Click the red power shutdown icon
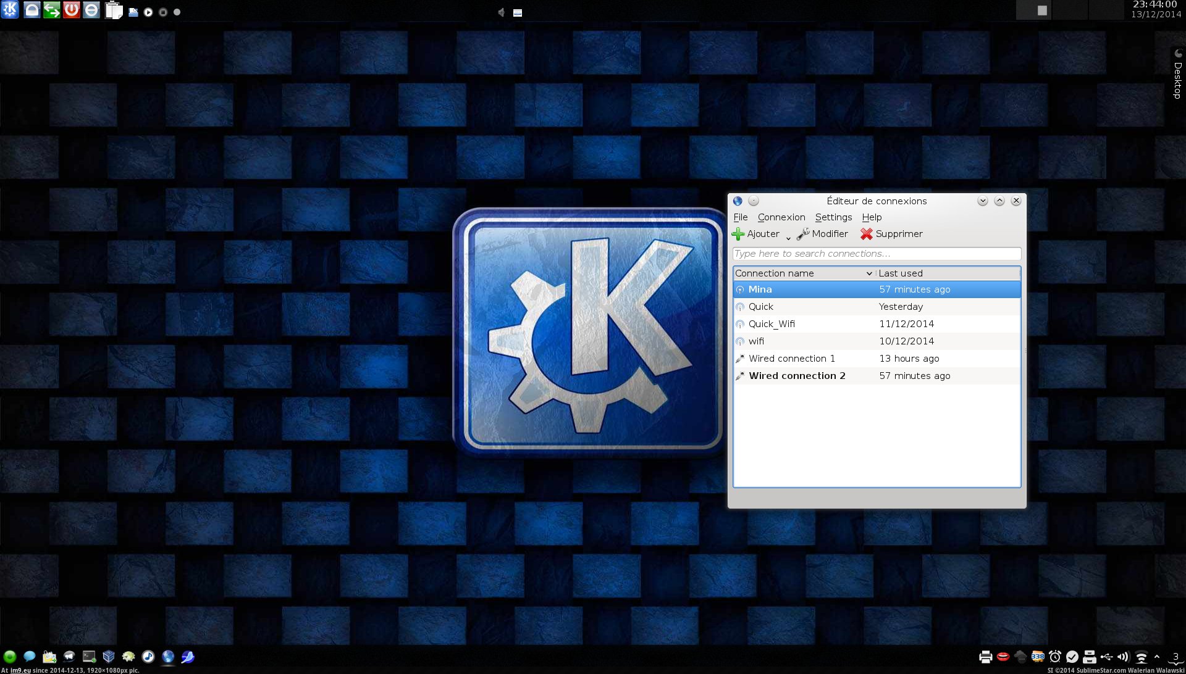This screenshot has width=1186, height=674. pyautogui.click(x=72, y=9)
